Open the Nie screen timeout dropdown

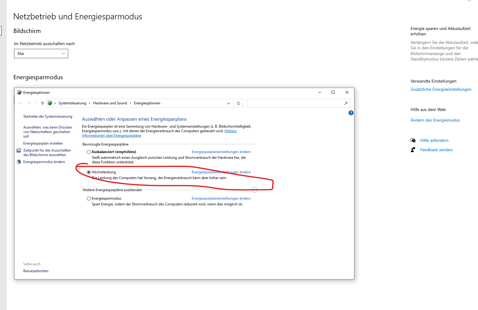(41, 54)
